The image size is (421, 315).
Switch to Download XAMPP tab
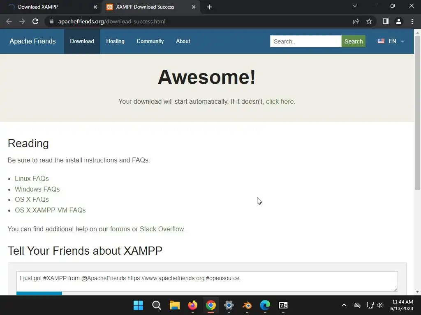click(x=51, y=7)
